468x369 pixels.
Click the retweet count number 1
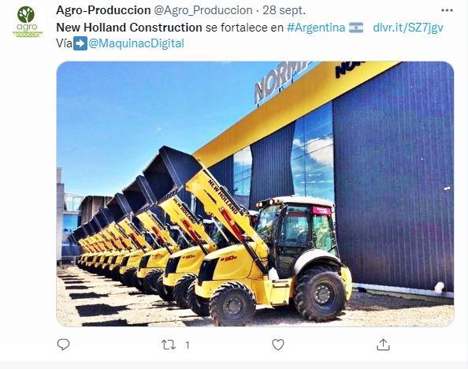(x=188, y=345)
